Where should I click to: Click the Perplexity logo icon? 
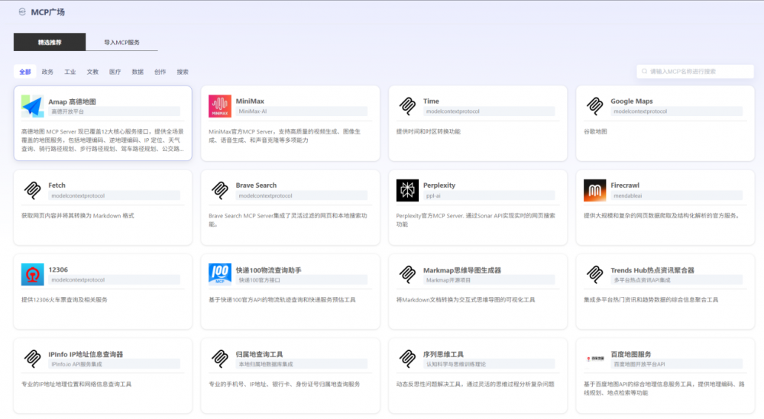pyautogui.click(x=407, y=190)
